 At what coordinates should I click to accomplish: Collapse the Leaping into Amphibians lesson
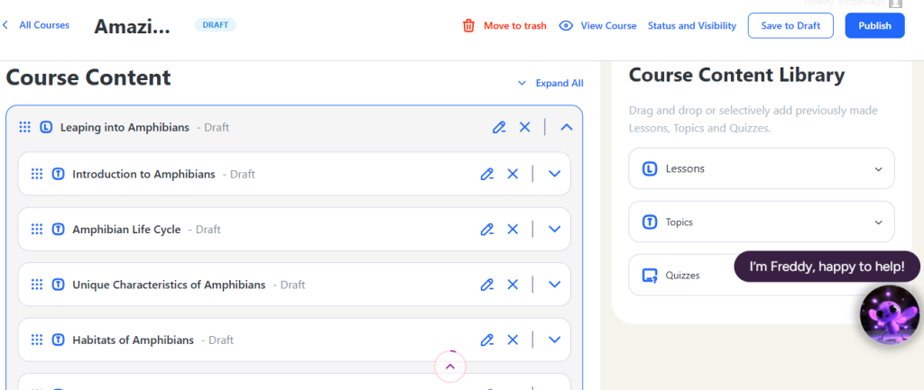click(x=567, y=127)
